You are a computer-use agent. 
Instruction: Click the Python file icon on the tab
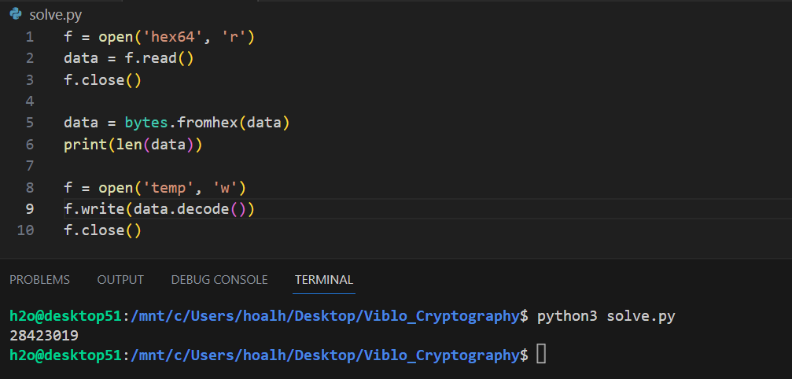pyautogui.click(x=16, y=14)
